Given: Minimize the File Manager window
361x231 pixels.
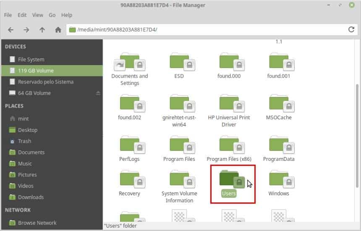Looking at the screenshot, I should pyautogui.click(x=329, y=5).
